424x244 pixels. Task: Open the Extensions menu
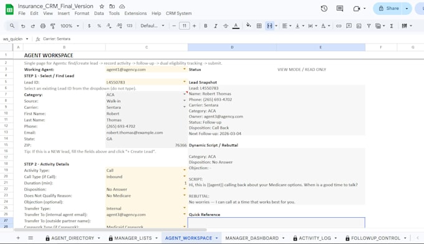point(135,13)
